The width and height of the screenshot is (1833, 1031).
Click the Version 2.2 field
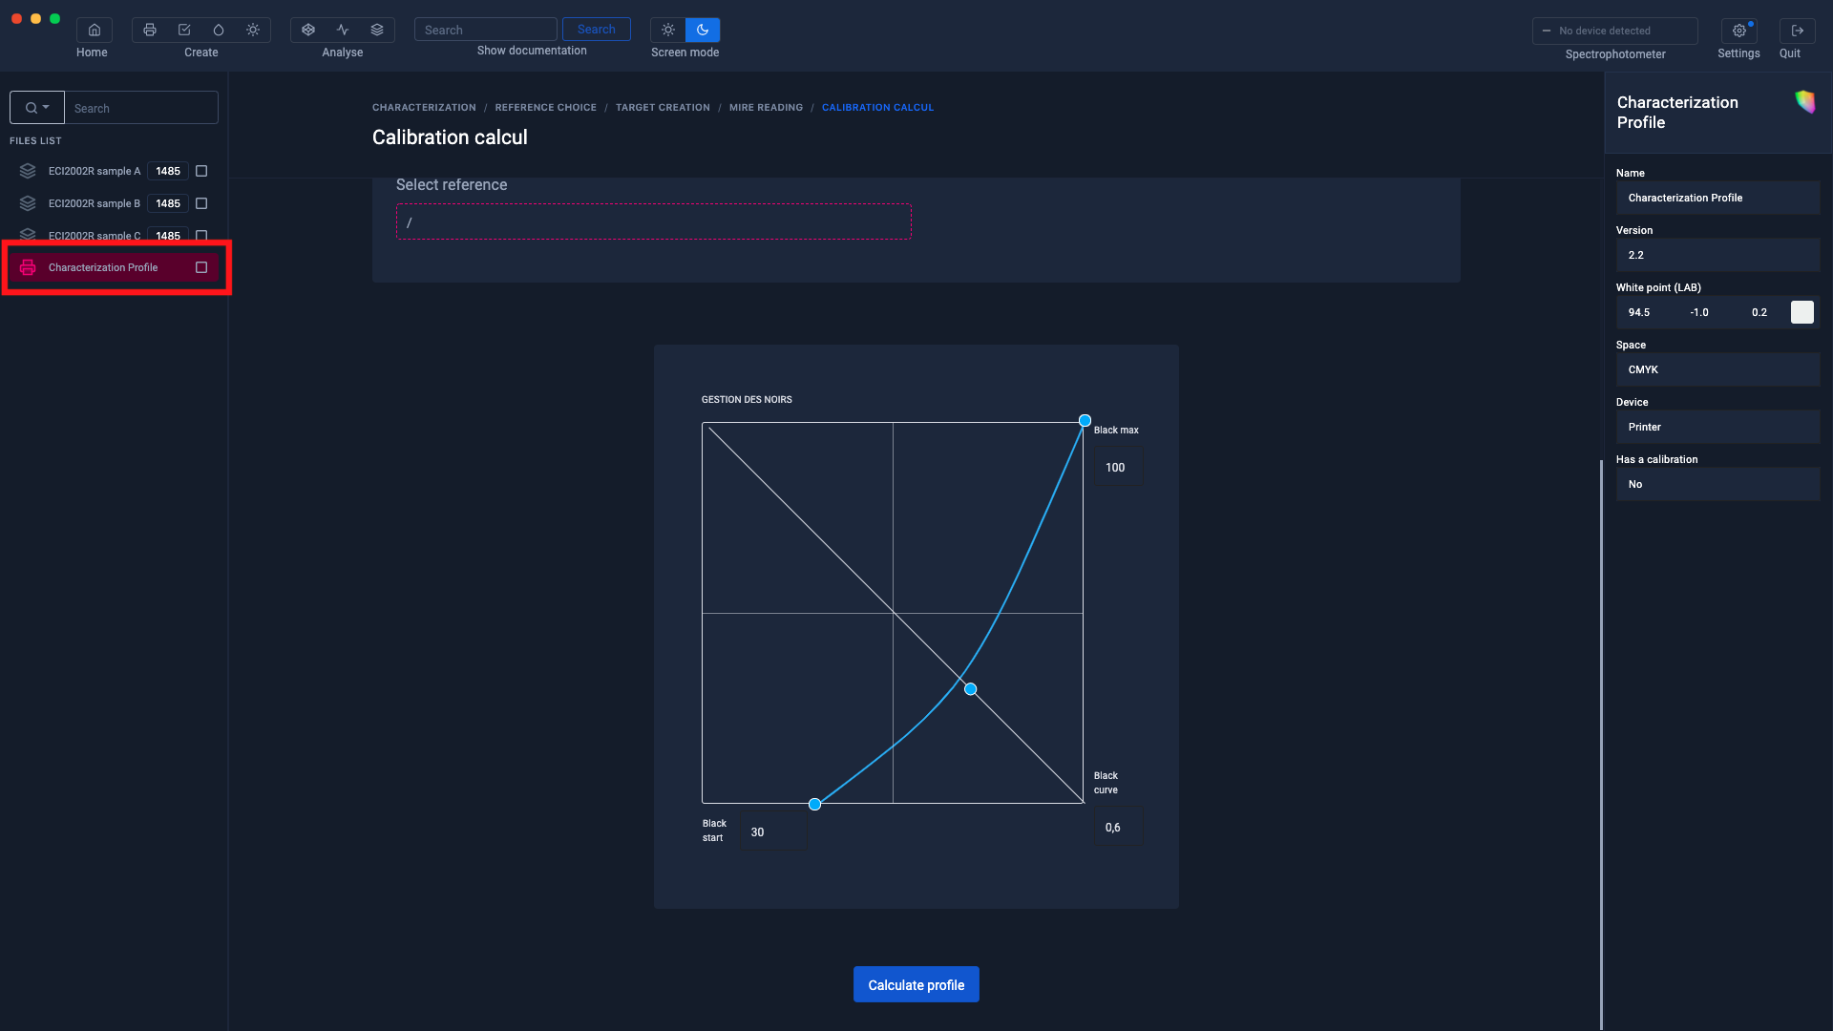1717,255
